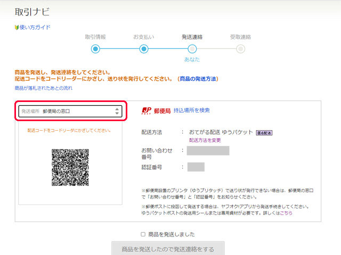Open the 発送場所 dropdown
This screenshot has width=341, height=255.
coord(70,111)
